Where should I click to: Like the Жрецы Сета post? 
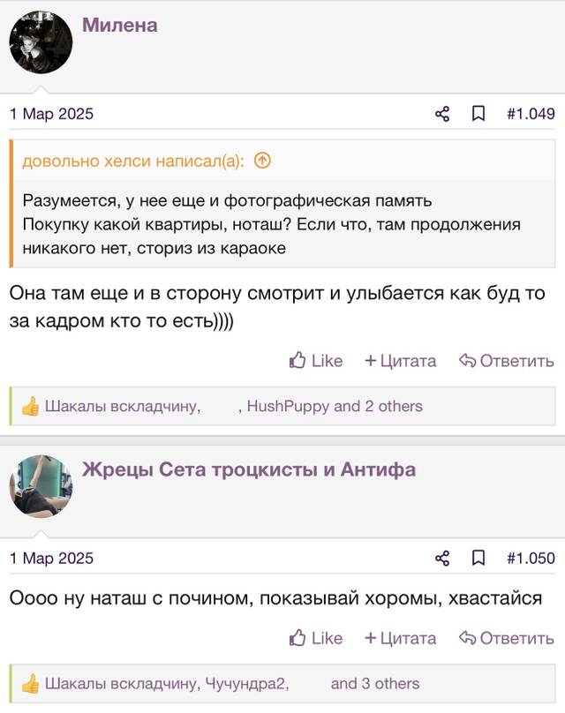tap(316, 638)
